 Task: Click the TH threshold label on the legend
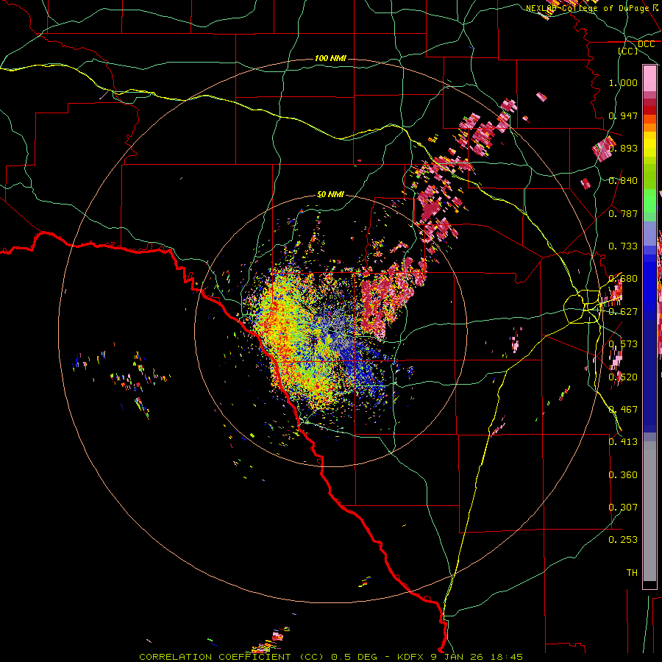(x=632, y=573)
